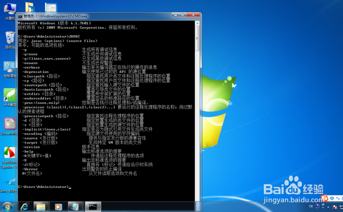The height and width of the screenshot is (212, 343).
Task: Click the blue question mark tray icon
Action: 317,206
